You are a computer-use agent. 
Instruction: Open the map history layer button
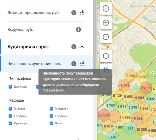[106, 70]
